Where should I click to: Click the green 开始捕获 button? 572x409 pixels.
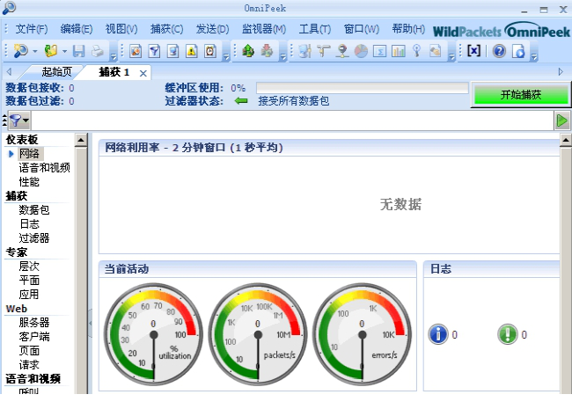click(521, 95)
